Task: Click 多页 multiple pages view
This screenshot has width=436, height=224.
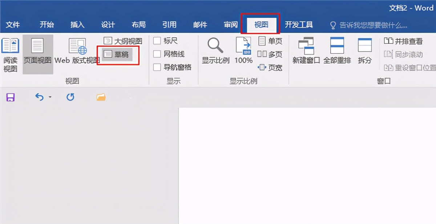Action: tap(270, 54)
